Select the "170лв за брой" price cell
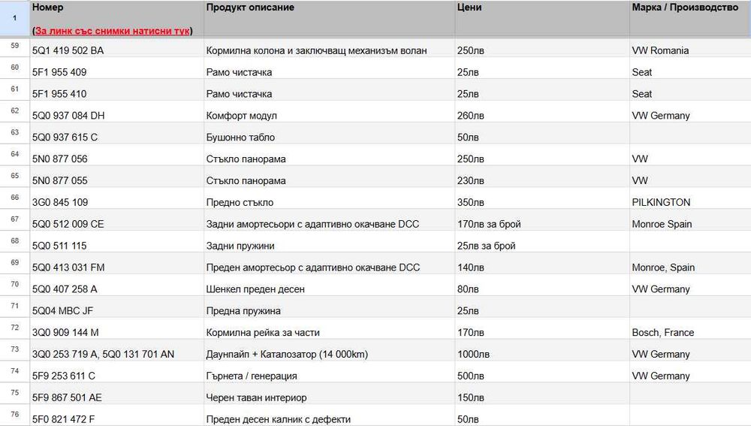 pos(489,224)
